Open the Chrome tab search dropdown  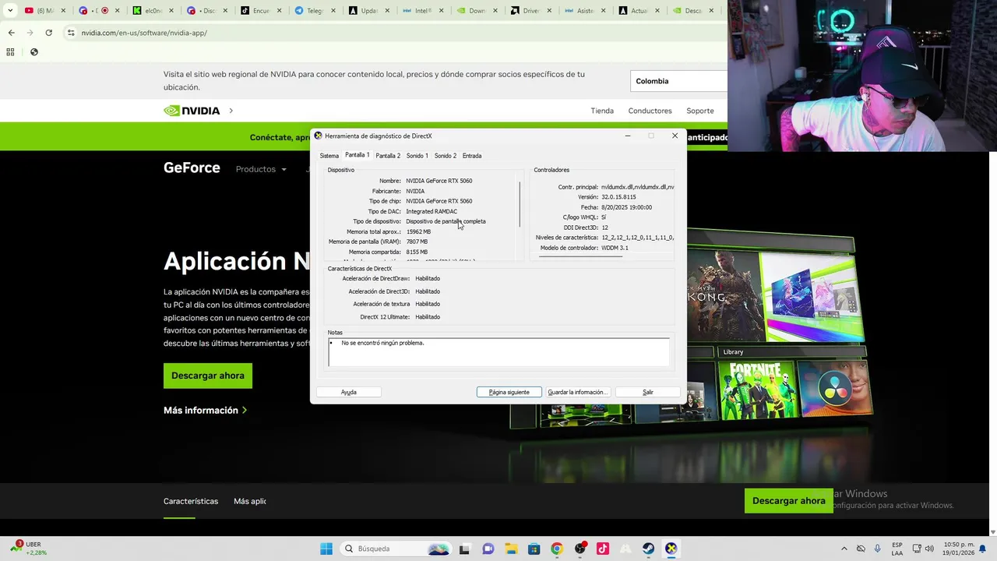click(x=10, y=11)
